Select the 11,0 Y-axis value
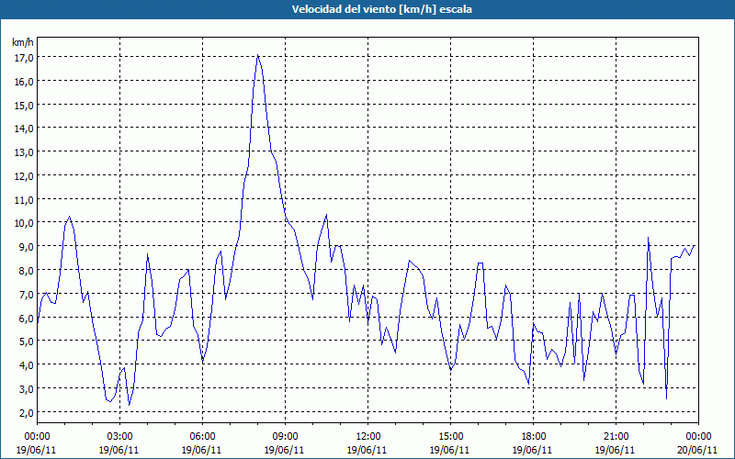The height and width of the screenshot is (459, 735). [x=23, y=199]
